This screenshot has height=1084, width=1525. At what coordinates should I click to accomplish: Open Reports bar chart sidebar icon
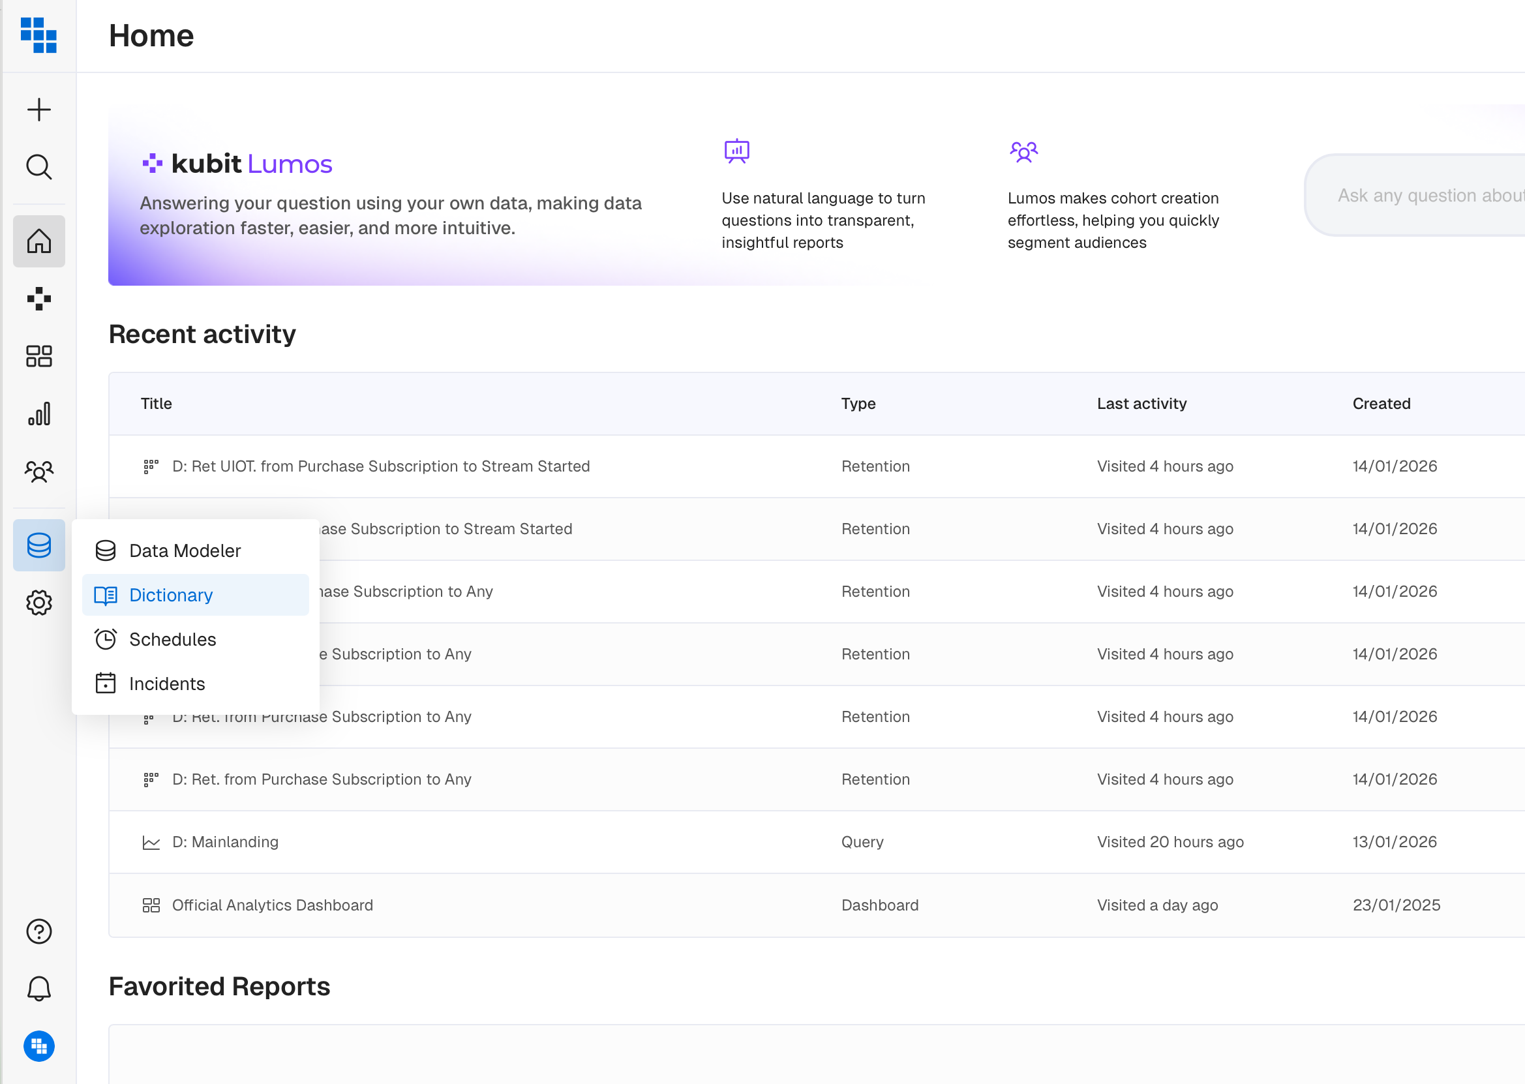[x=38, y=414]
